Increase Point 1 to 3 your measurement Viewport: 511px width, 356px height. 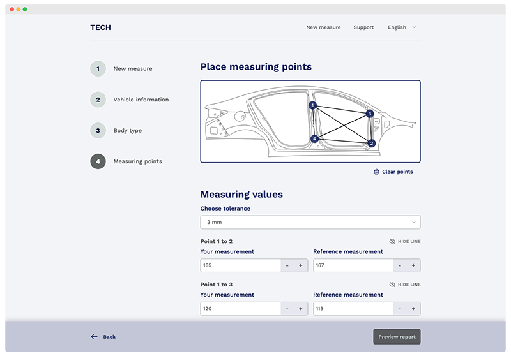(301, 309)
